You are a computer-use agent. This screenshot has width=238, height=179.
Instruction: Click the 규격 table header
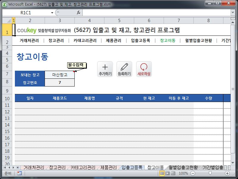coord(119,98)
